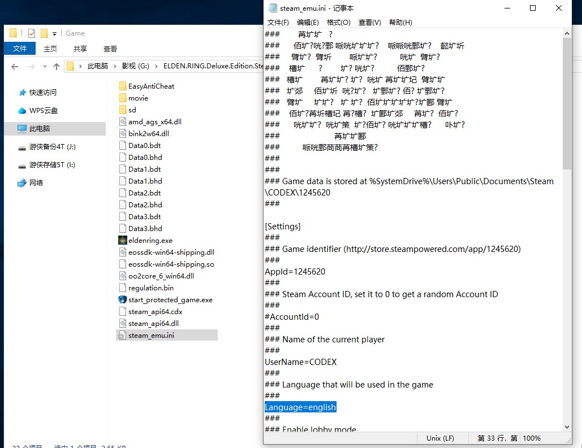Screen dimensions: 582x448
Task: Open recent locations dropdown arrow
Action: tap(45, 67)
